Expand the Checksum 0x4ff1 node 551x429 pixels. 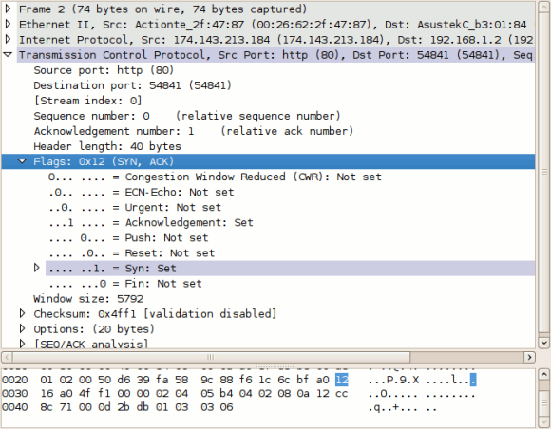22,313
